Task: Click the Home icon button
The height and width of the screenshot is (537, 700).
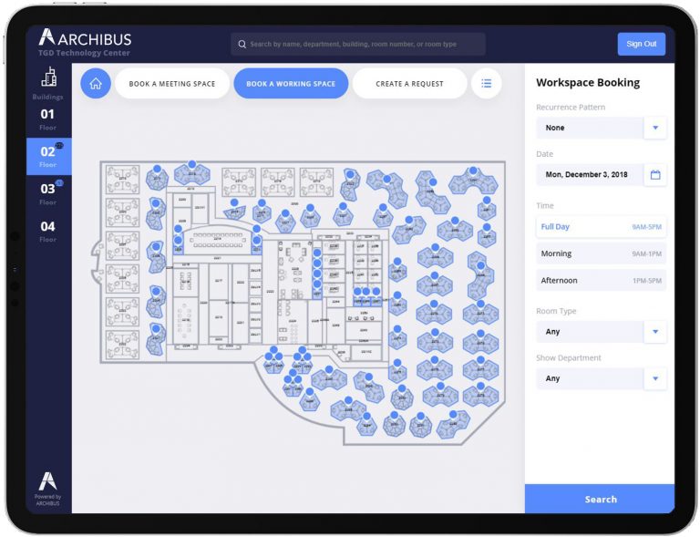Action: 96,84
